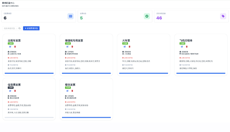The image size is (230, 132).
Task: Click the green status badge on 增值税专用发票
Action: tap(68, 44)
